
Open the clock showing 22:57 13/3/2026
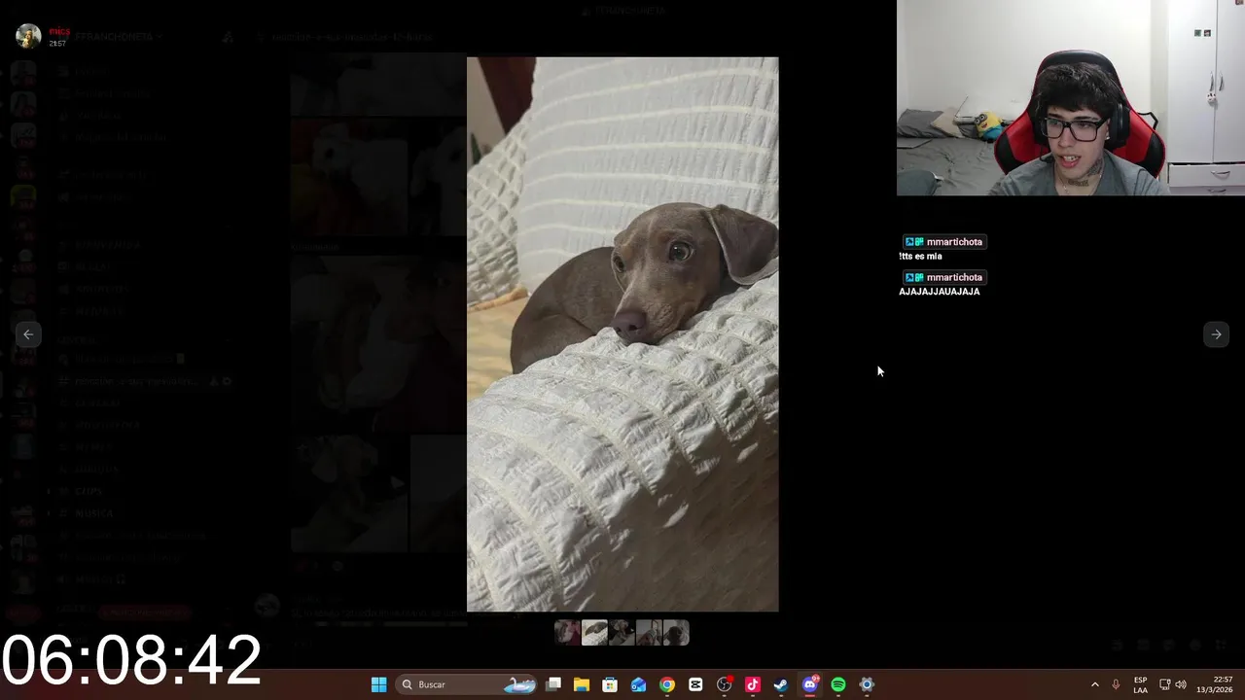pyautogui.click(x=1215, y=684)
